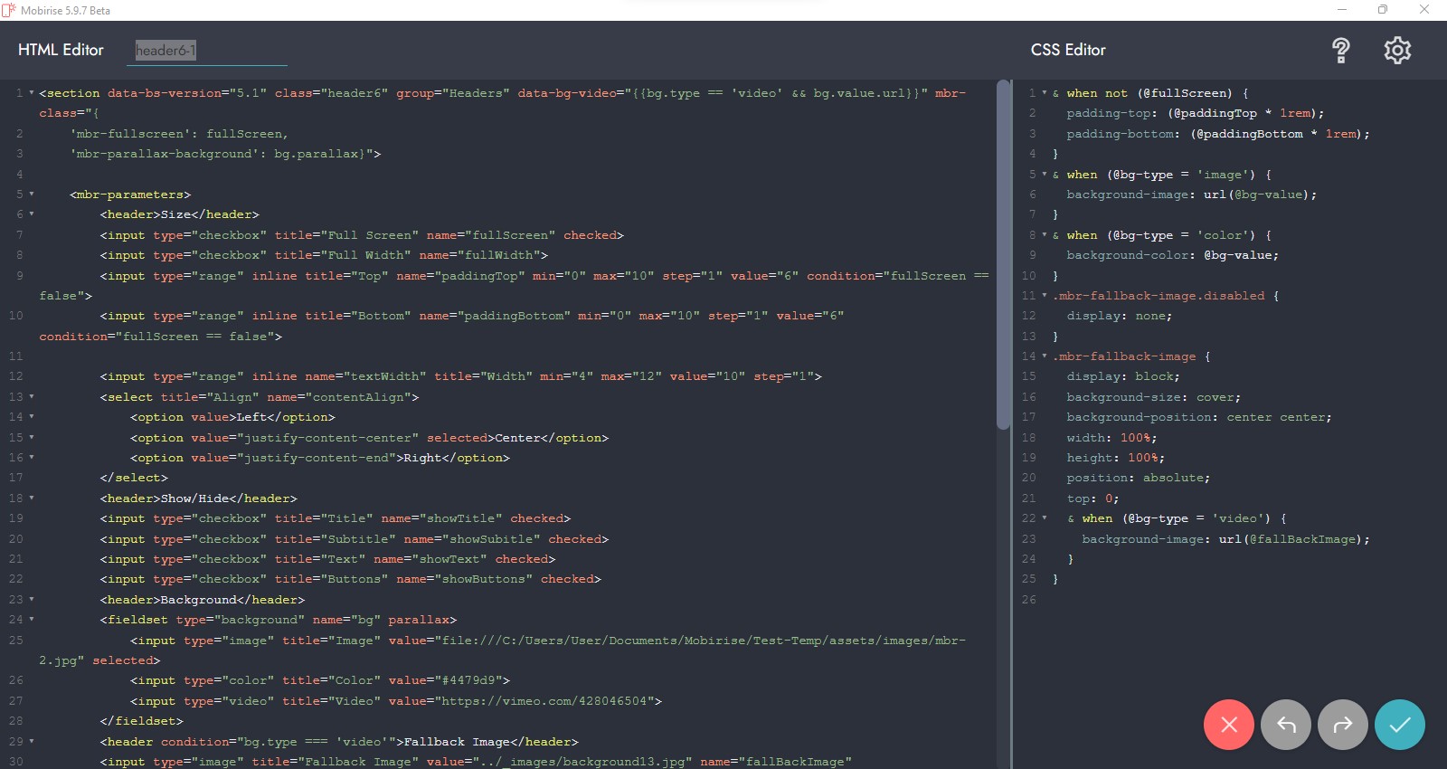This screenshot has height=769, width=1447.
Task: Click the undo arrow button
Action: [1285, 725]
